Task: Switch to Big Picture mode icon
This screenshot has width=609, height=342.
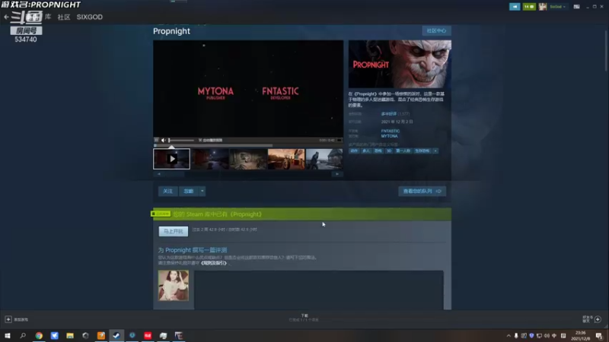Action: (x=577, y=7)
